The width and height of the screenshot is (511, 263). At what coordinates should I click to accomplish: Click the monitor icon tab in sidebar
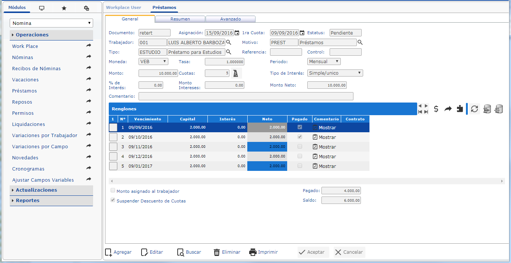pos(42,8)
